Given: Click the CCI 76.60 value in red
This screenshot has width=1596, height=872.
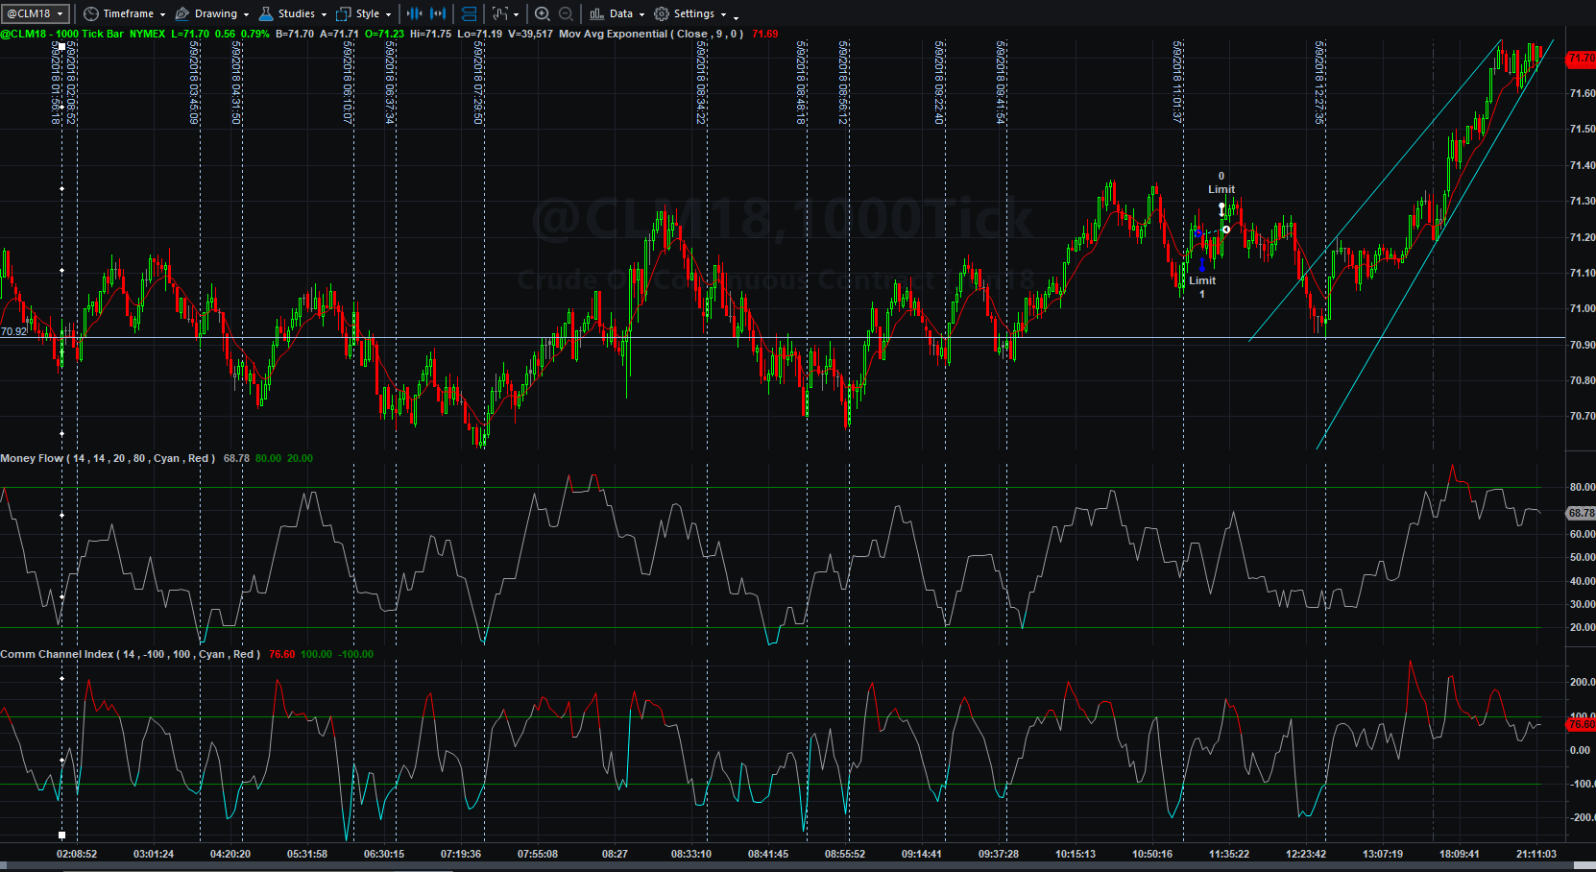Looking at the screenshot, I should 281,654.
